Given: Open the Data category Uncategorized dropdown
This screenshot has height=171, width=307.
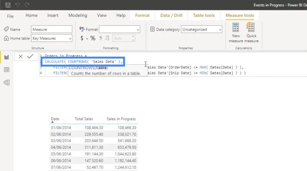Looking at the screenshot, I should pyautogui.click(x=201, y=30).
